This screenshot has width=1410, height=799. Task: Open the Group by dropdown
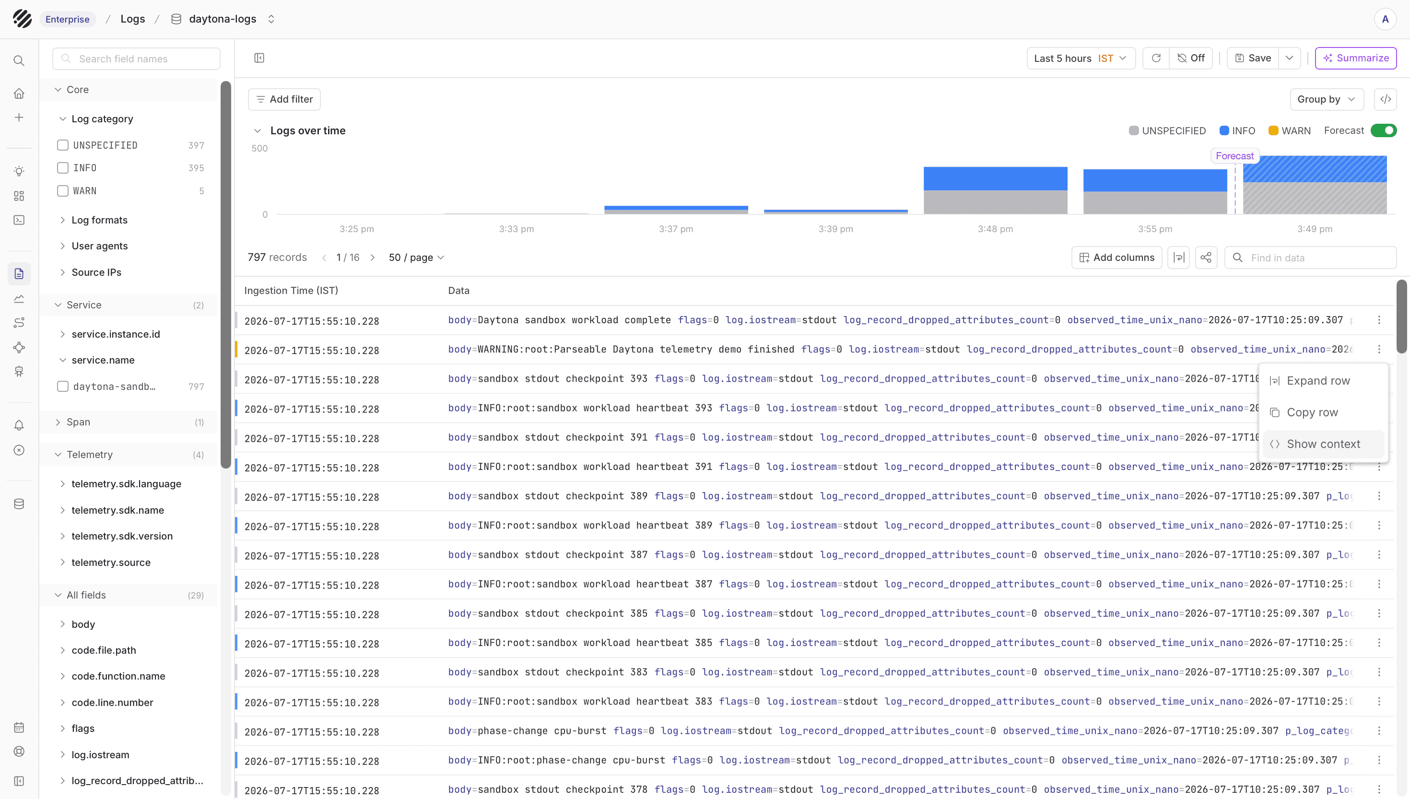coord(1327,99)
